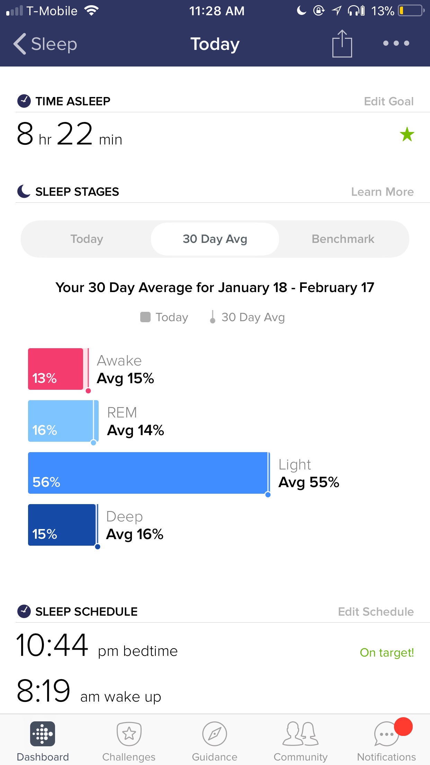Tap the Light sleep 56% bar
The image size is (430, 765).
[x=148, y=473]
